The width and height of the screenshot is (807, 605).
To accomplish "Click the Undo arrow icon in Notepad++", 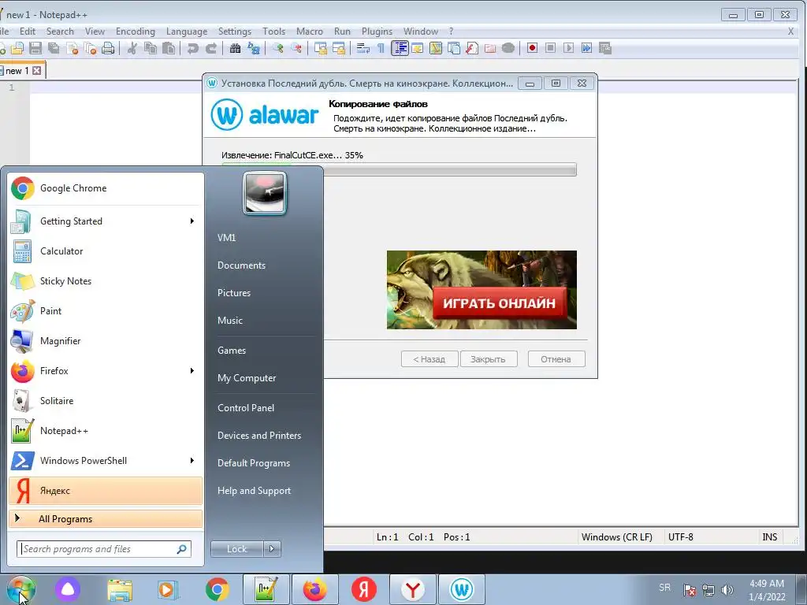I will click(x=192, y=48).
